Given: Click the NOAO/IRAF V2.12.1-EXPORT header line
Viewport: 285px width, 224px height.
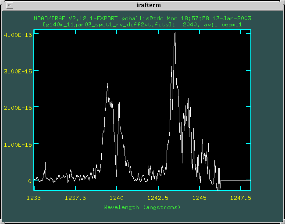Looking at the screenshot, I should point(142,18).
